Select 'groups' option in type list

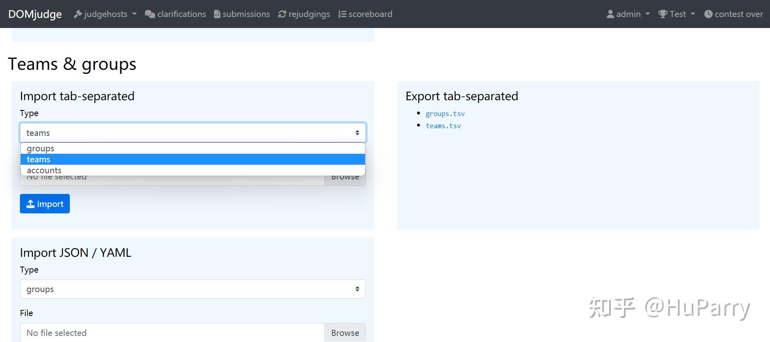[41, 148]
